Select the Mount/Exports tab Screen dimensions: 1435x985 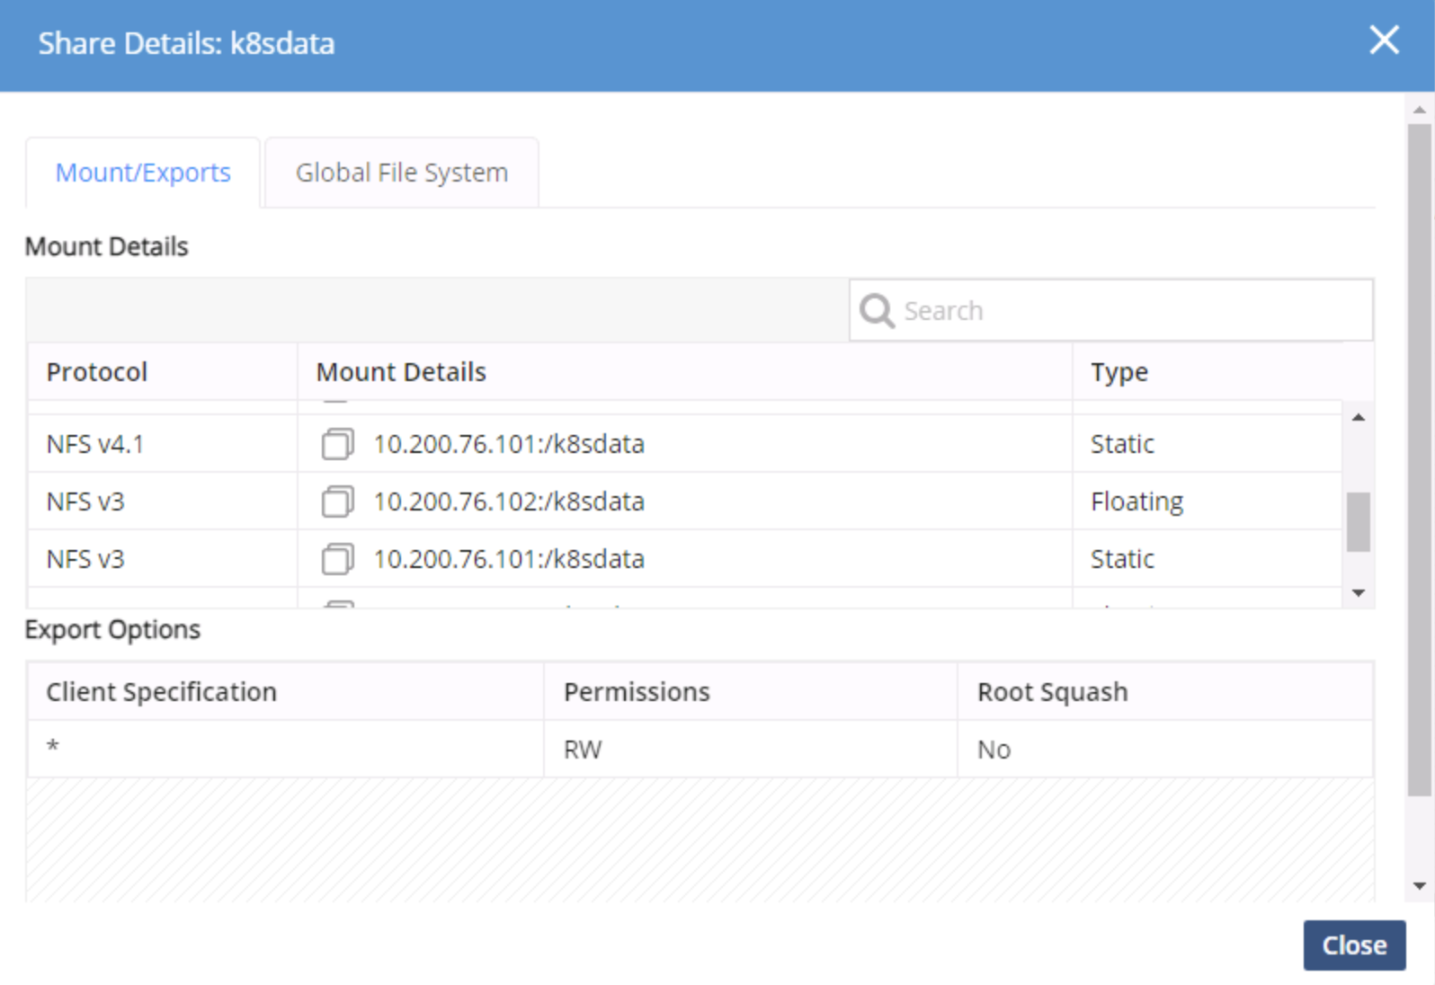[143, 173]
